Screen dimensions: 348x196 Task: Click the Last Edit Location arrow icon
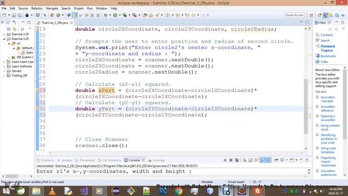click(x=188, y=15)
